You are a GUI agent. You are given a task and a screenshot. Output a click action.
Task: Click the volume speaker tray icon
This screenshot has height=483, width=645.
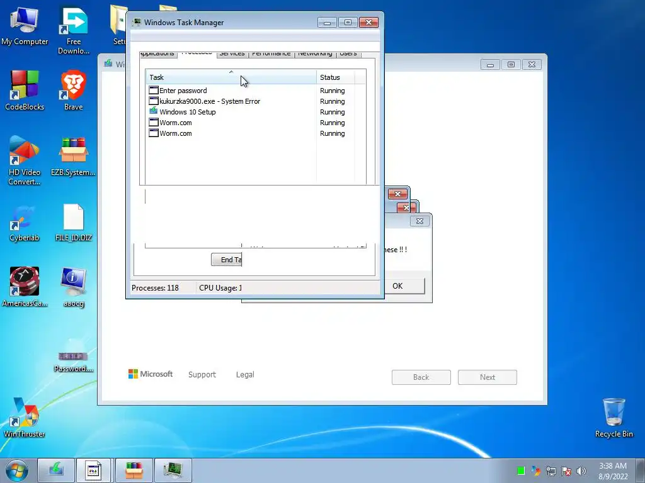click(581, 470)
